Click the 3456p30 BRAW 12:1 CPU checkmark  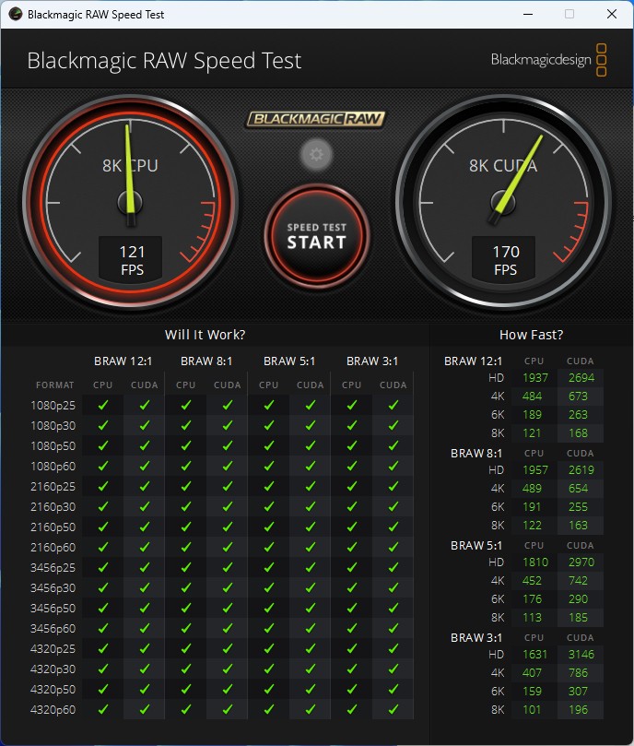(102, 587)
